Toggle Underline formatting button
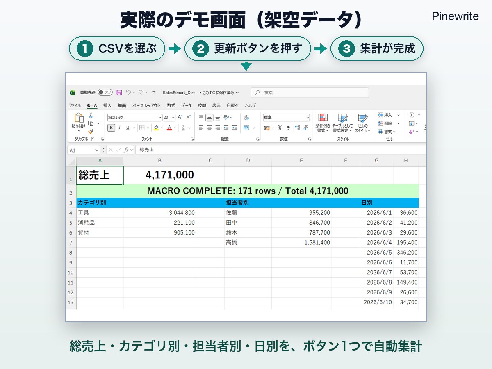Screen dimensions: 492x369 click(128, 128)
